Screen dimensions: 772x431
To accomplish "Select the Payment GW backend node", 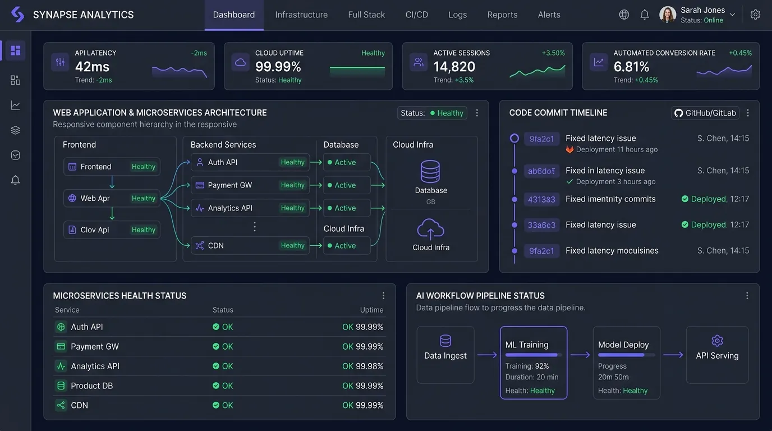I will pyautogui.click(x=250, y=185).
